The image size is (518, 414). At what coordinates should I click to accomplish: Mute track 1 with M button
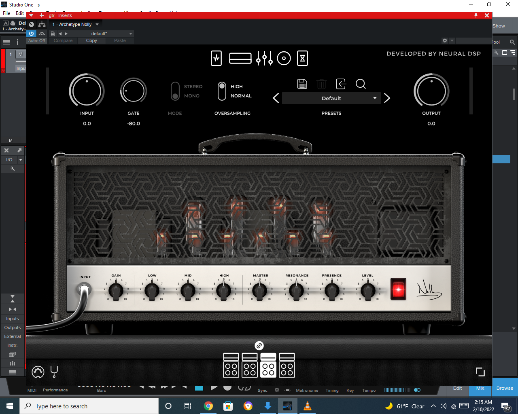[20, 54]
